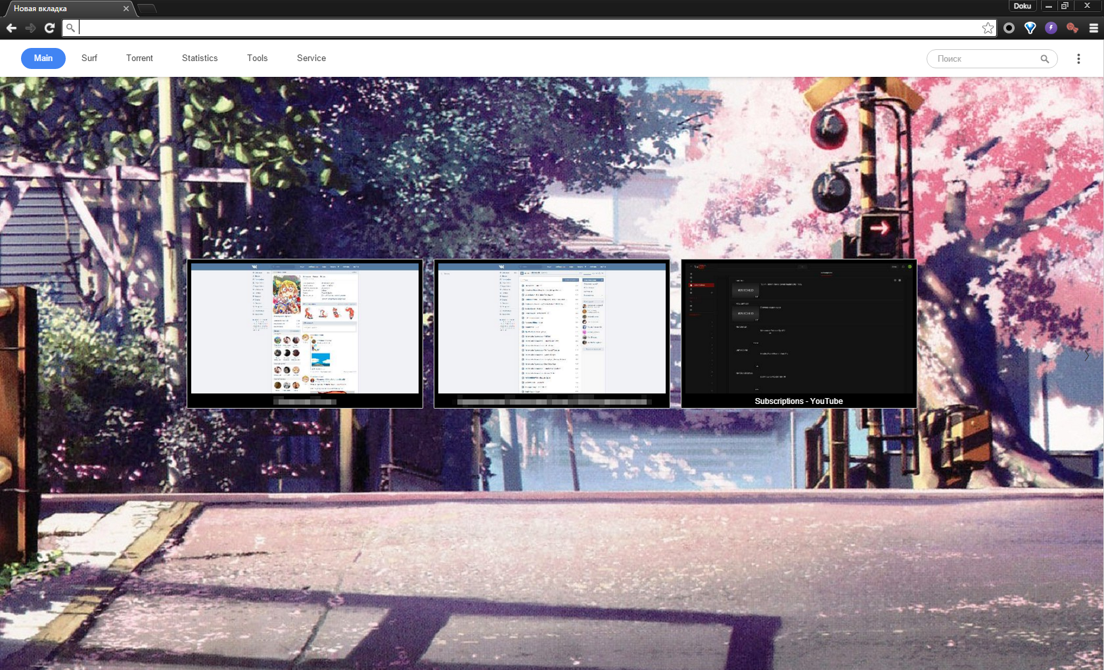Open the Torrent tab

point(139,58)
